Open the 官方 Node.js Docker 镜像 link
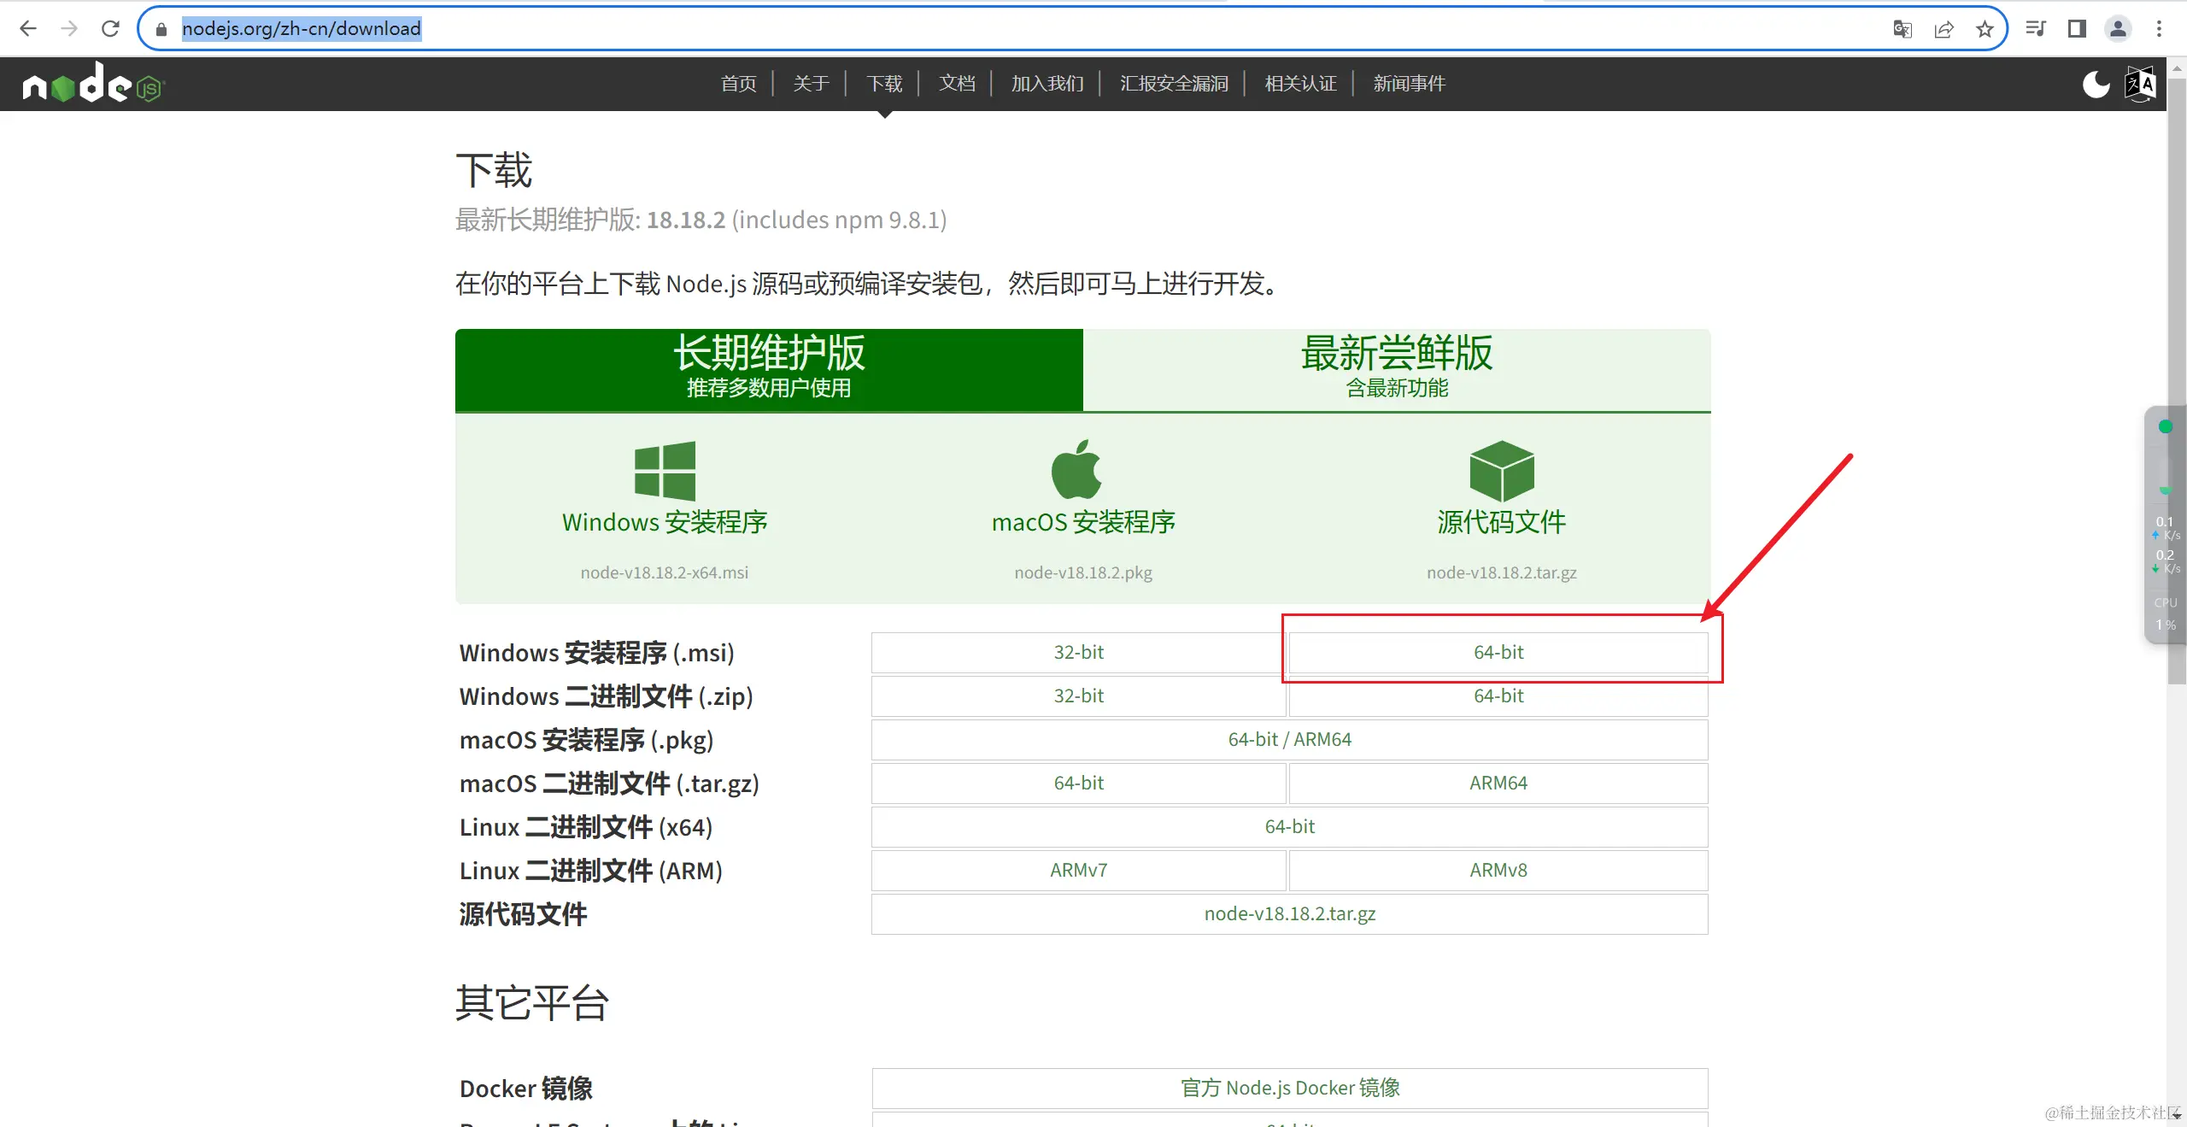 [1290, 1089]
